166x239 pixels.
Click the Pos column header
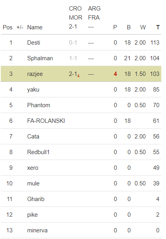click(x=7, y=27)
